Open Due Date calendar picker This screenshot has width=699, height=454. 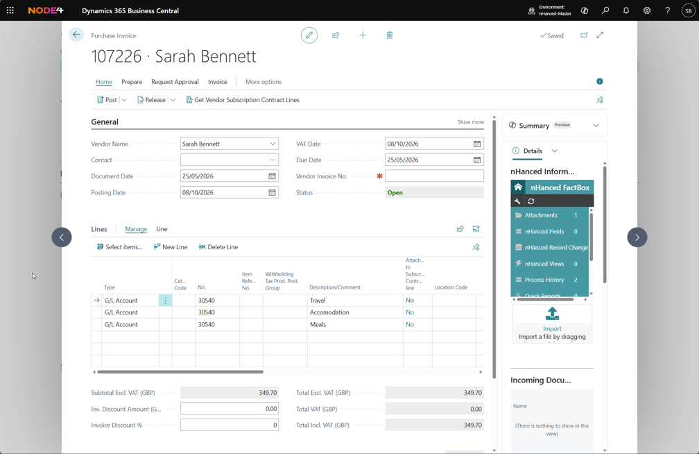tap(477, 160)
